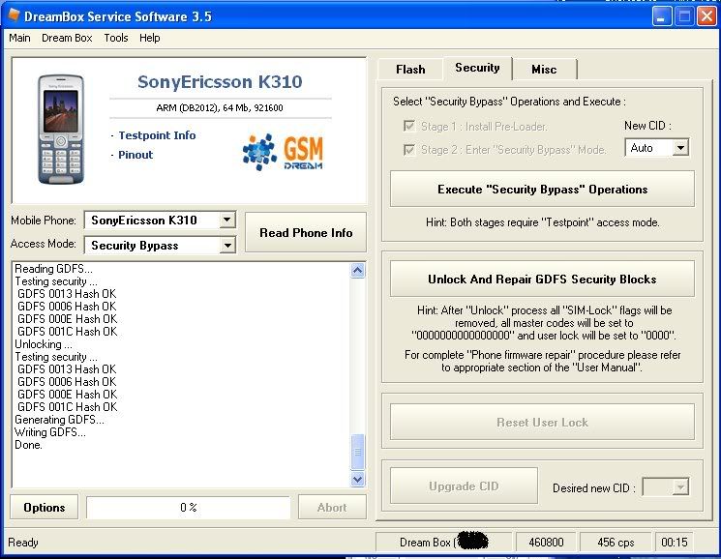Screen dimensions: 721x559
Task: Click the 0 % progress bar
Action: [x=188, y=507]
